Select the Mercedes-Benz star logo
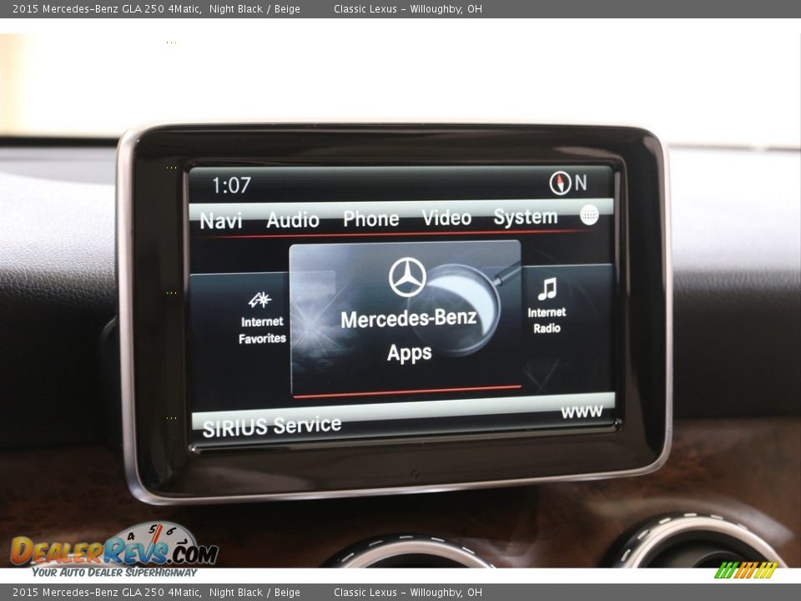Image resolution: width=801 pixels, height=601 pixels. tap(407, 277)
